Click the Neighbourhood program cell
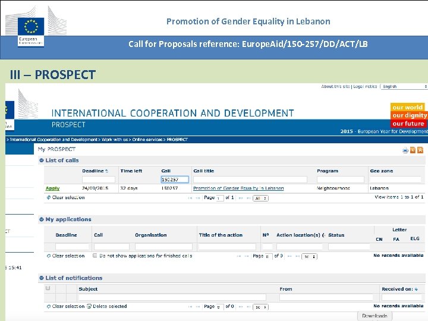The image size is (428, 321). coord(333,188)
